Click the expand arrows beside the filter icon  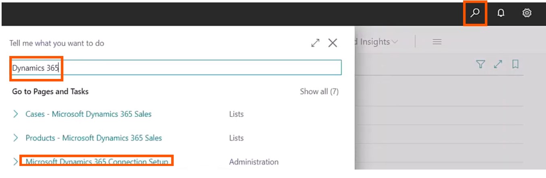[498, 64]
